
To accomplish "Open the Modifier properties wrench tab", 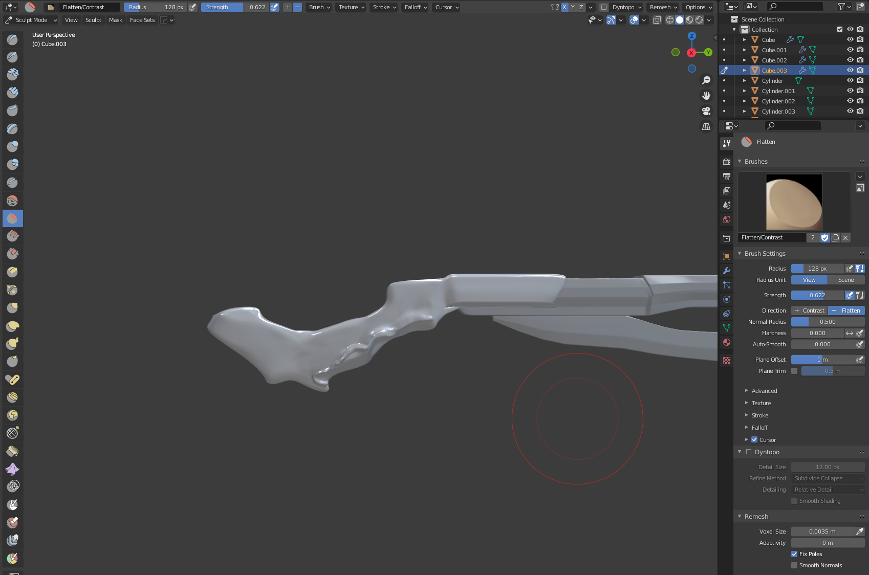I will tap(726, 271).
